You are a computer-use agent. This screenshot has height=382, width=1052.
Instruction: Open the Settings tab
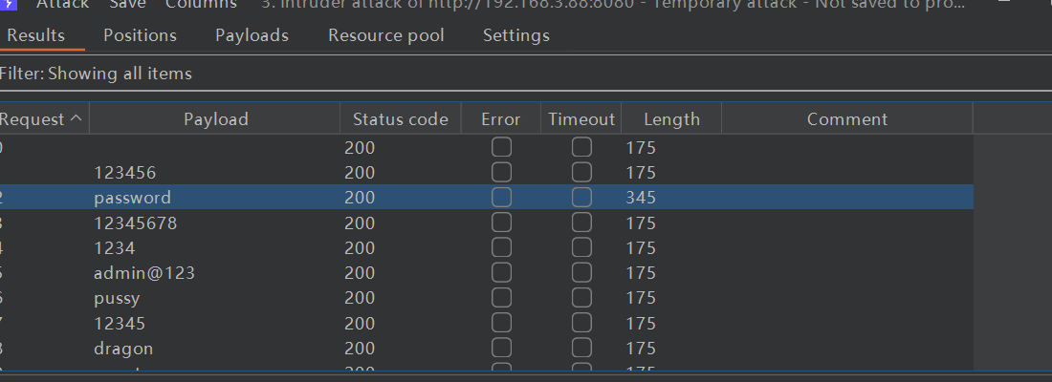(x=515, y=35)
